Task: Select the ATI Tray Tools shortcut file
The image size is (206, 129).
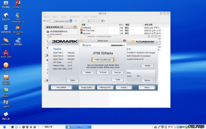Action: (x=87, y=31)
